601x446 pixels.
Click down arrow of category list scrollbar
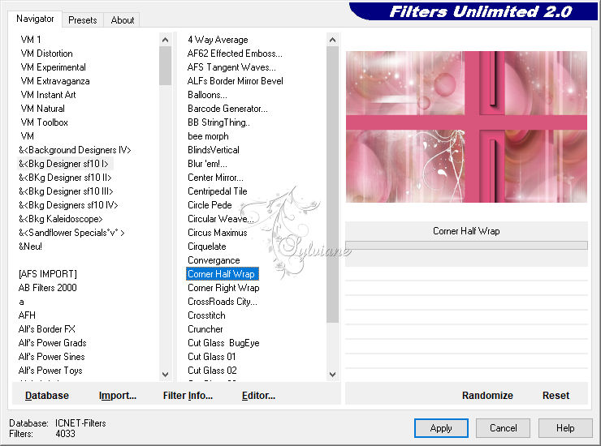click(x=165, y=375)
